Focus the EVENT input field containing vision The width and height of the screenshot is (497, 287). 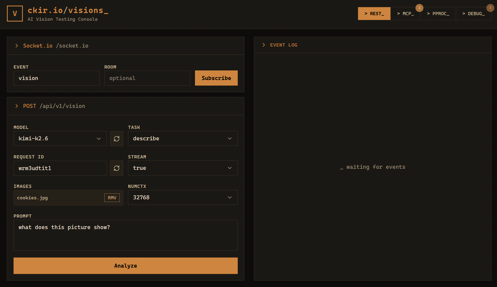[x=57, y=78]
